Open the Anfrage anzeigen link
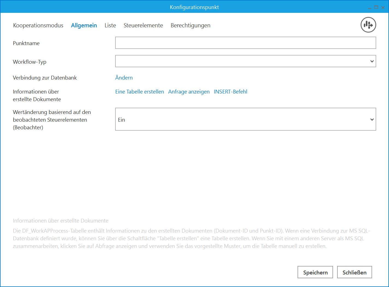This screenshot has height=287, width=389. click(189, 92)
